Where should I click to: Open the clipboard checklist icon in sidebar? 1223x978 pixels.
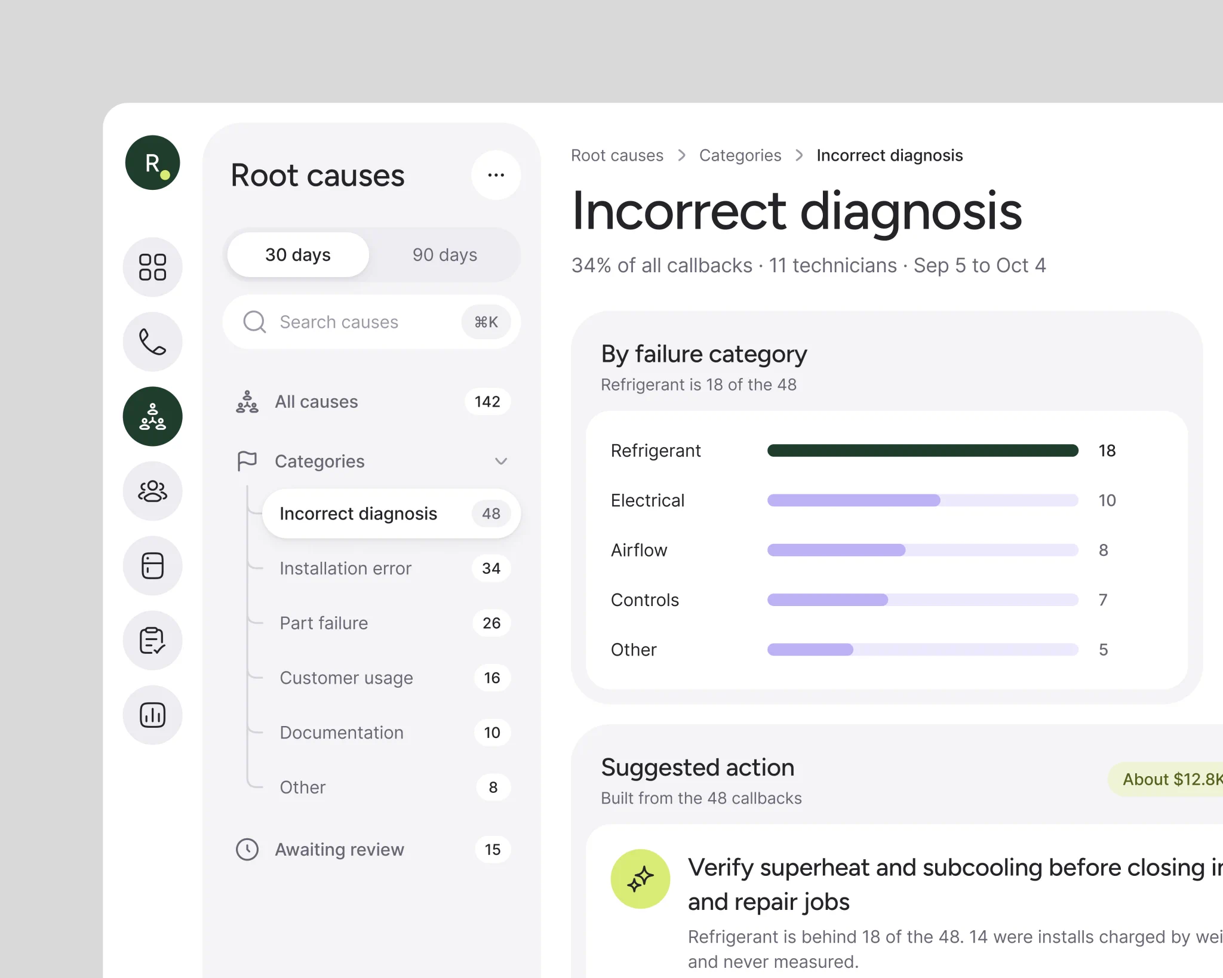pos(152,640)
